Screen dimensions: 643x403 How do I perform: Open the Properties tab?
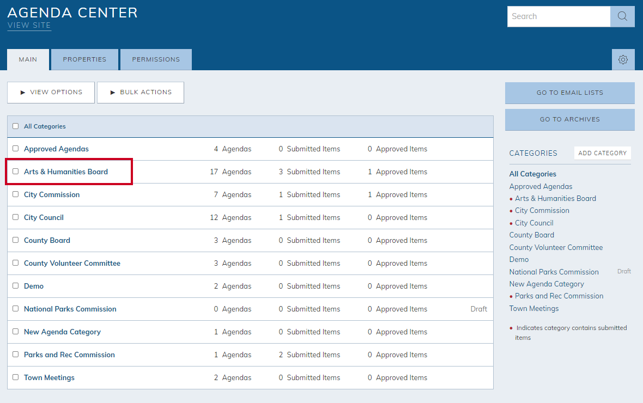(x=84, y=59)
